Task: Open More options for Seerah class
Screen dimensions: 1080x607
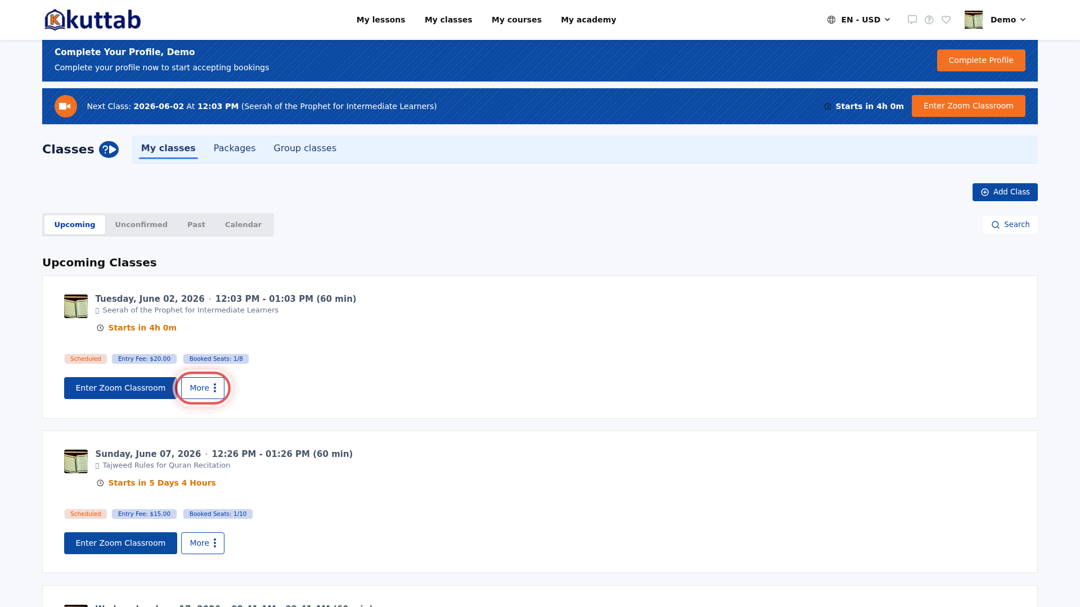Action: [202, 388]
